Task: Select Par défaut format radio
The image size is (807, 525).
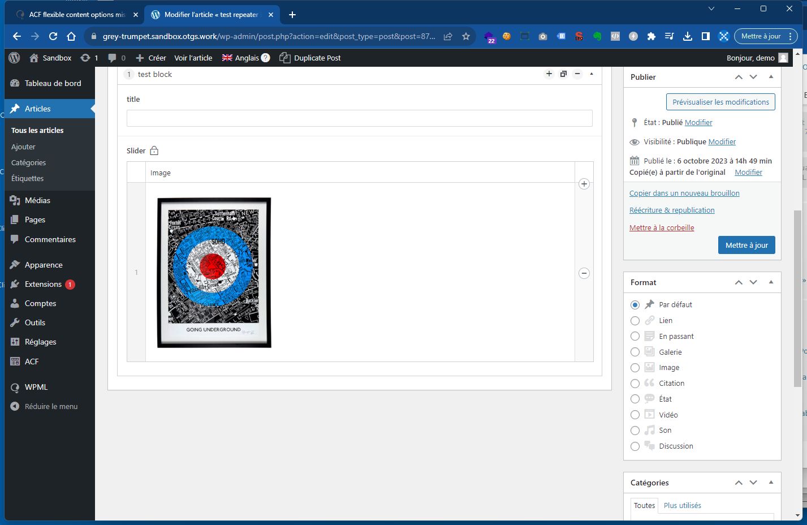Action: pos(635,305)
